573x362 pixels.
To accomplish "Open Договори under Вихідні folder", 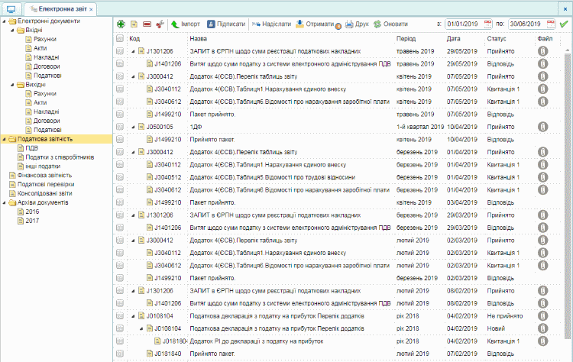I will pyautogui.click(x=47, y=121).
